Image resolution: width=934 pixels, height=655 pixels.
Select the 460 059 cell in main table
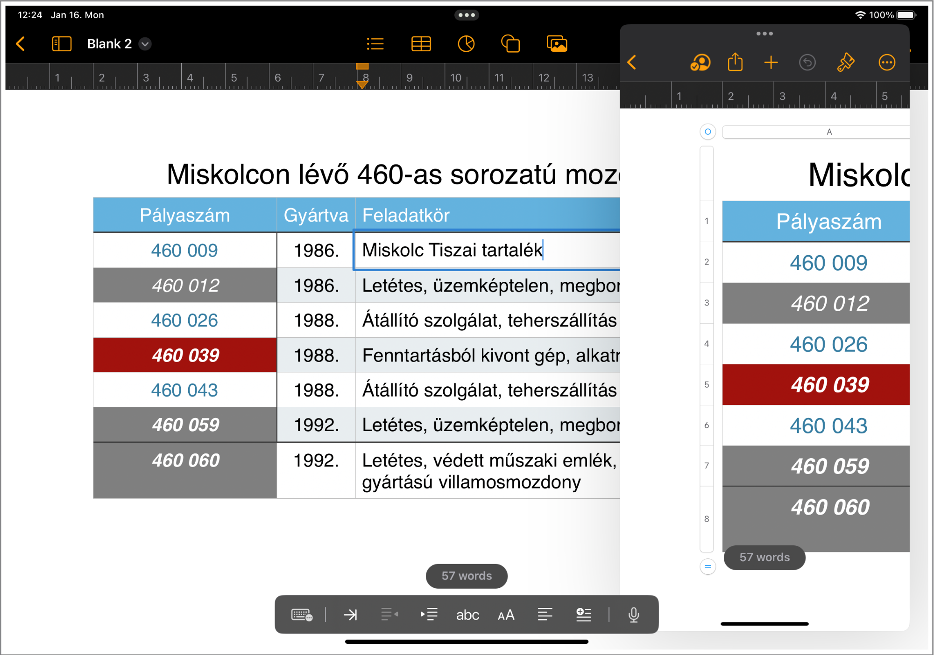click(x=185, y=425)
